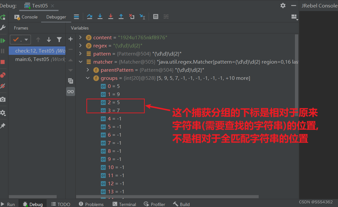Expand the regex variable
The image size is (338, 207).
pyautogui.click(x=80, y=45)
